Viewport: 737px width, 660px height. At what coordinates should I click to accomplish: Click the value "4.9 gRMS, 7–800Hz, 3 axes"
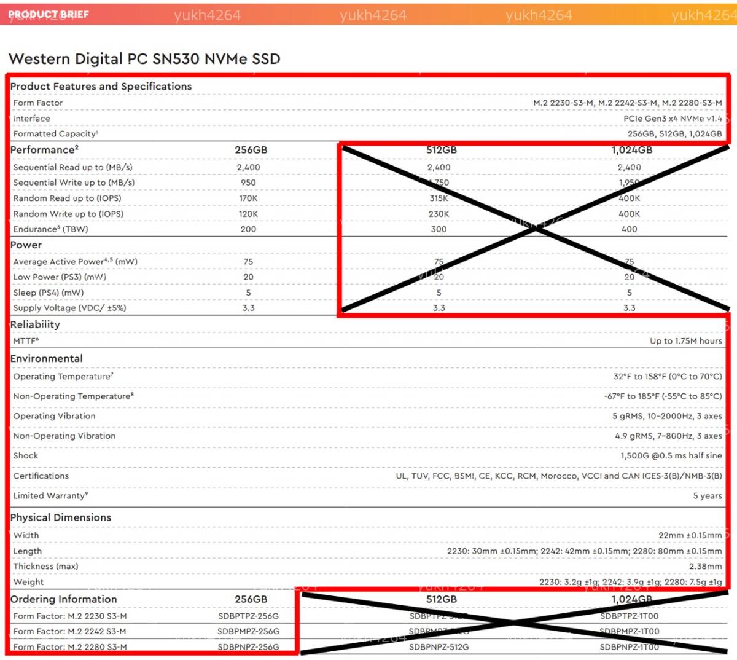coord(669,436)
